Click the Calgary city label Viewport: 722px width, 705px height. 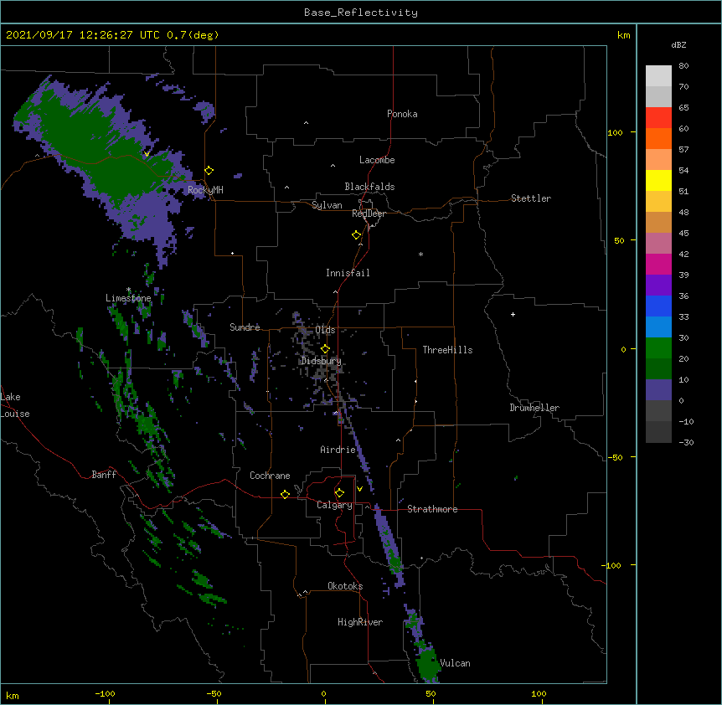coord(334,505)
